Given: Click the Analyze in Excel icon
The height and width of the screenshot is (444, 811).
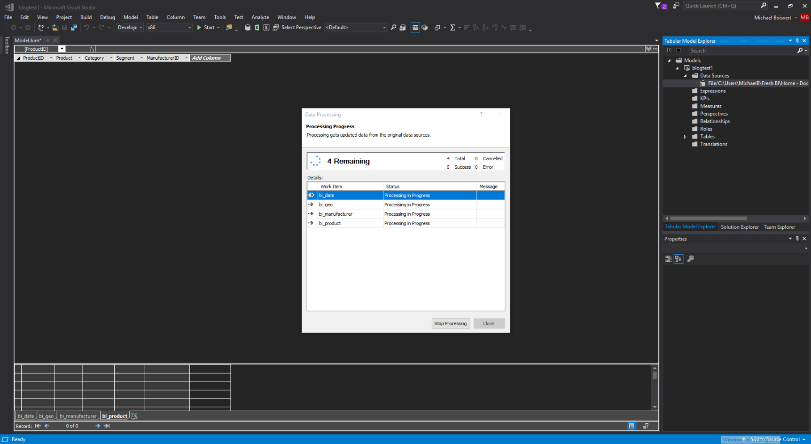Looking at the screenshot, I should click(257, 28).
